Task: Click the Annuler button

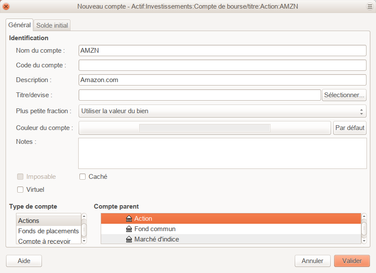Action: [x=312, y=261]
